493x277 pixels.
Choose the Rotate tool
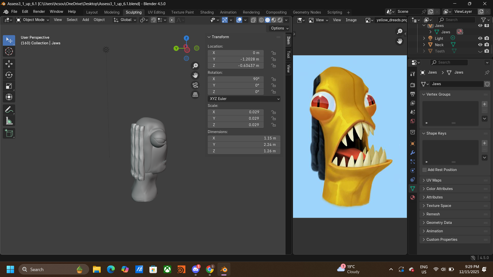(9, 75)
